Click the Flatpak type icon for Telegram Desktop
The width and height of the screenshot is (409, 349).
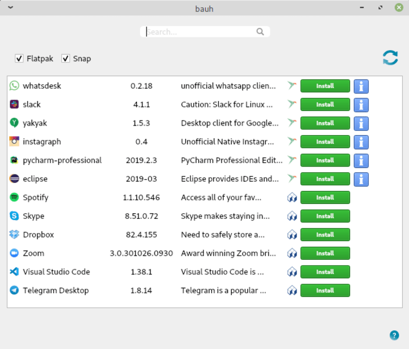(292, 290)
